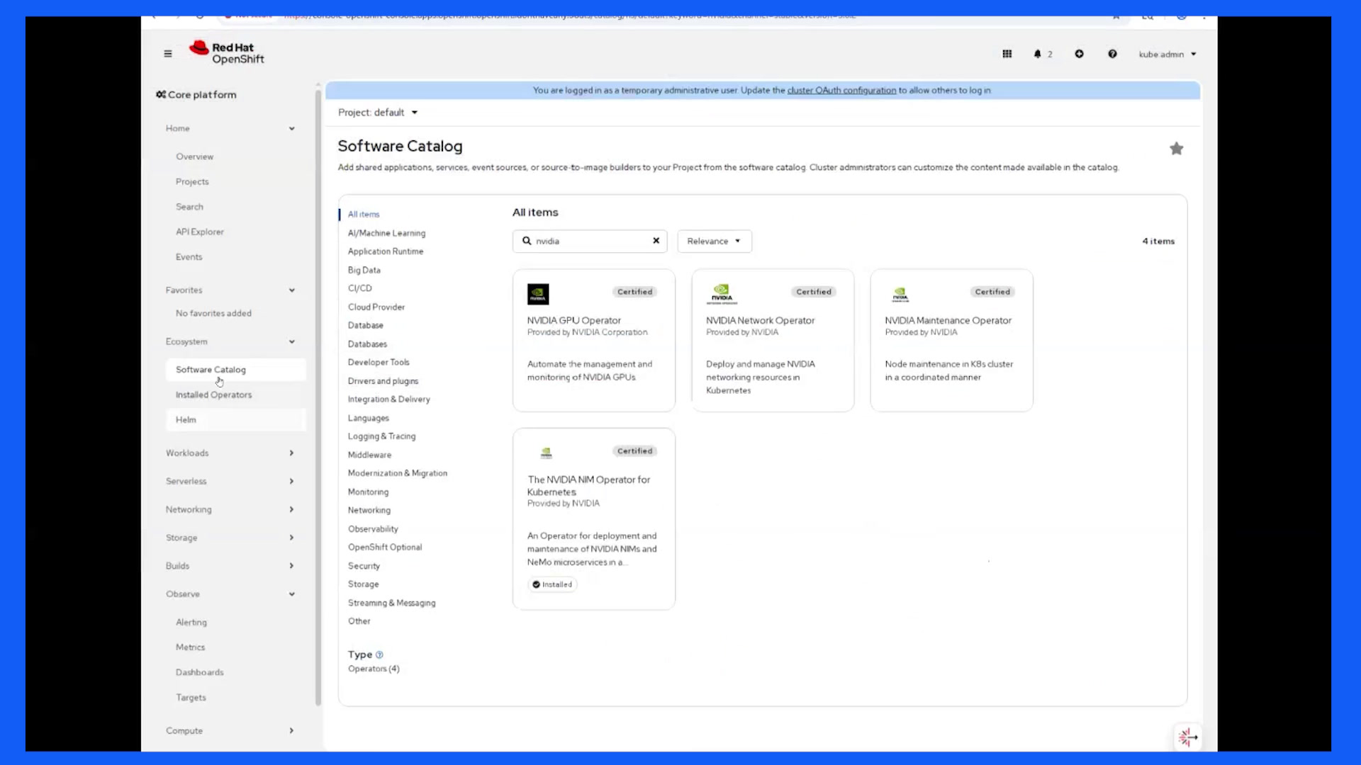The height and width of the screenshot is (765, 1361).
Task: Open the kube admin user menu
Action: pyautogui.click(x=1167, y=54)
